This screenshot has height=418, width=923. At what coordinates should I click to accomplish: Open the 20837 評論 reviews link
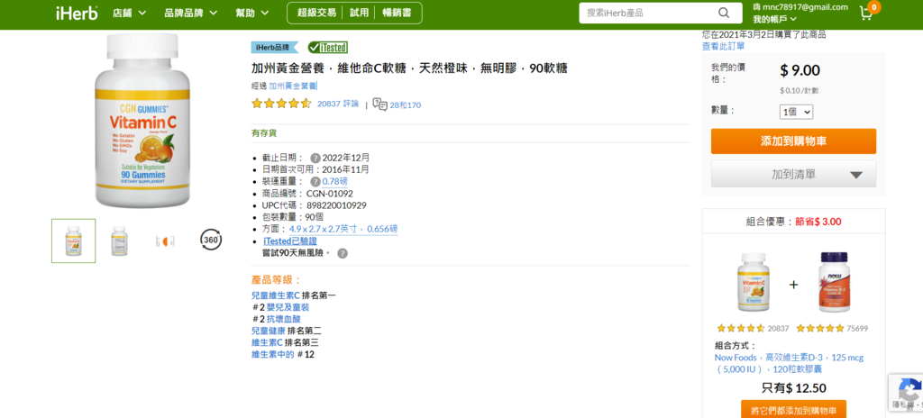[338, 104]
